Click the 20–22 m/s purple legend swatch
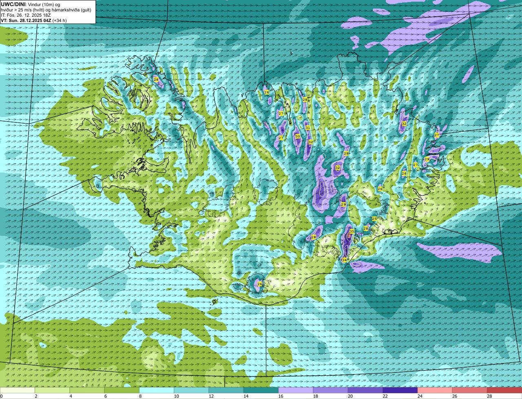This screenshot has height=399, width=522. click(x=365, y=390)
